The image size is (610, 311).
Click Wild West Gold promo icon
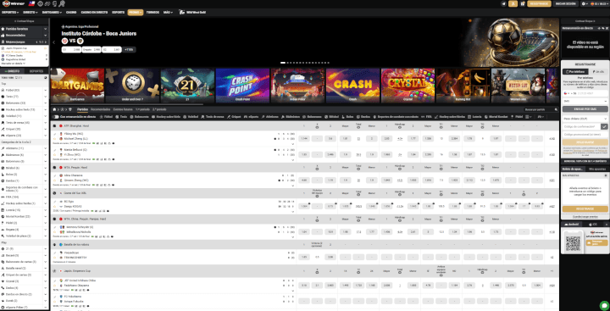point(181,12)
